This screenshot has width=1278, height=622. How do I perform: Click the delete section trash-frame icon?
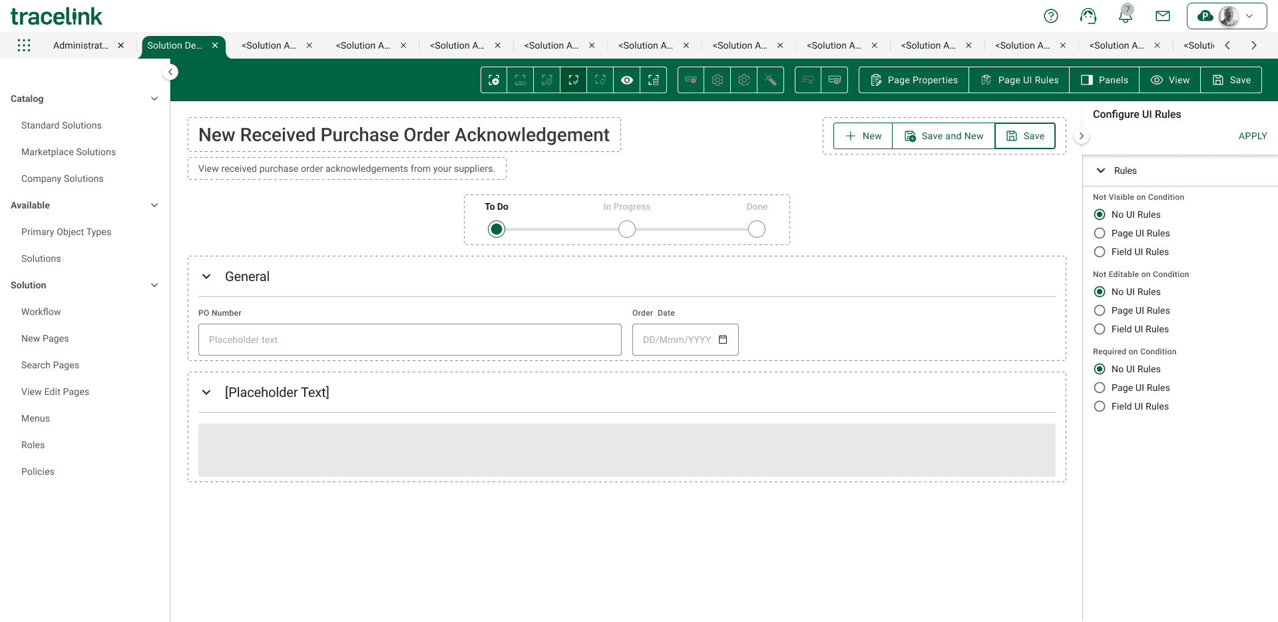pyautogui.click(x=654, y=80)
